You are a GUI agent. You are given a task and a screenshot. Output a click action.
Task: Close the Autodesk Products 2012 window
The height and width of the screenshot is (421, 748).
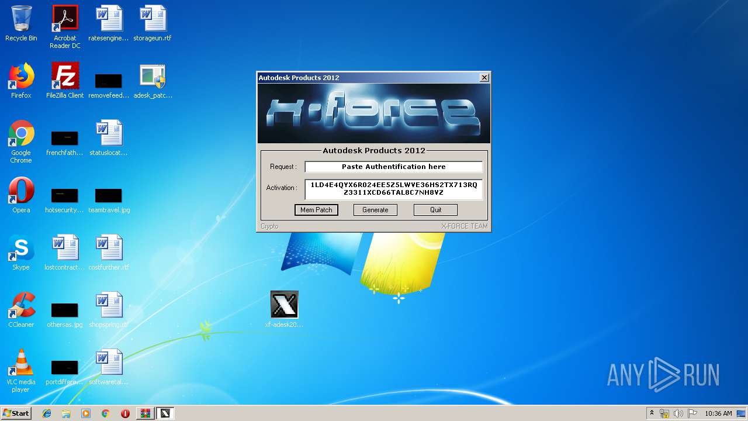[484, 78]
